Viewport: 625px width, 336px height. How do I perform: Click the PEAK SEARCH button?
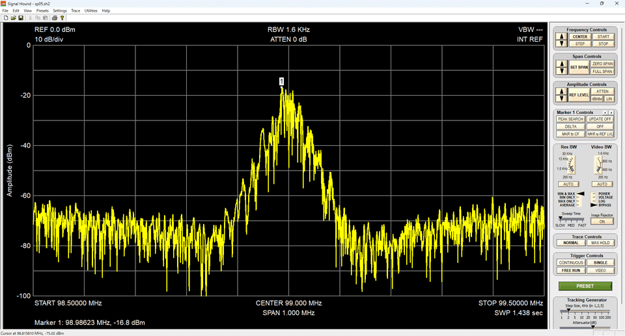coord(570,119)
